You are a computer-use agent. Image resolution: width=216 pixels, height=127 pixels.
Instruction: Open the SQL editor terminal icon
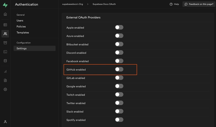(x=5, y=52)
